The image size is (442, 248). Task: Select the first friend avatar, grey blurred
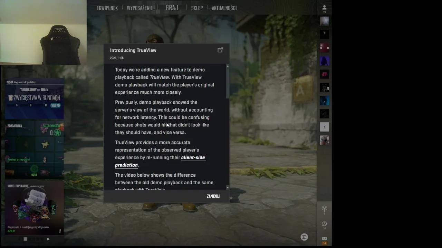coord(324,21)
